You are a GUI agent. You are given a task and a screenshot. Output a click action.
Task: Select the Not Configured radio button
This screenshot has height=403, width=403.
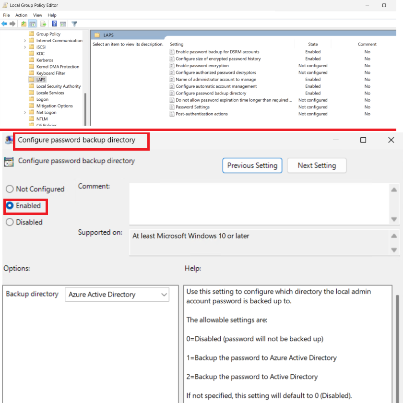tap(10, 189)
